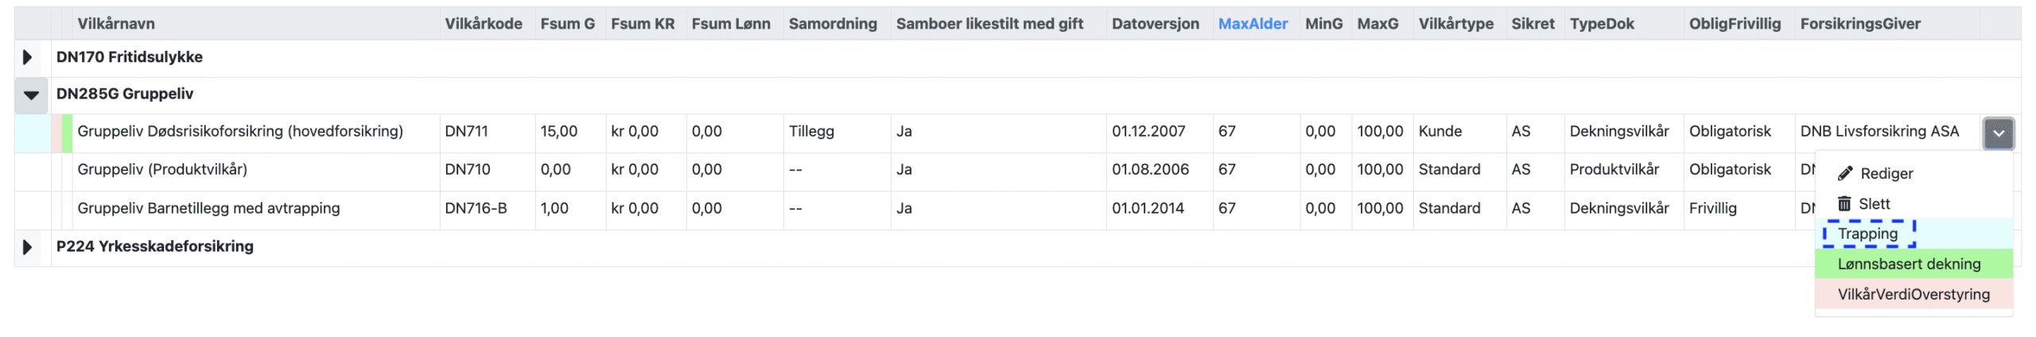Click the Datoversjon column header
2036x337 pixels.
(x=1155, y=24)
